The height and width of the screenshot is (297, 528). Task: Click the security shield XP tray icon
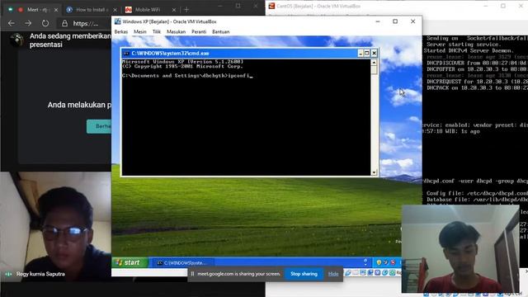tap(379, 262)
